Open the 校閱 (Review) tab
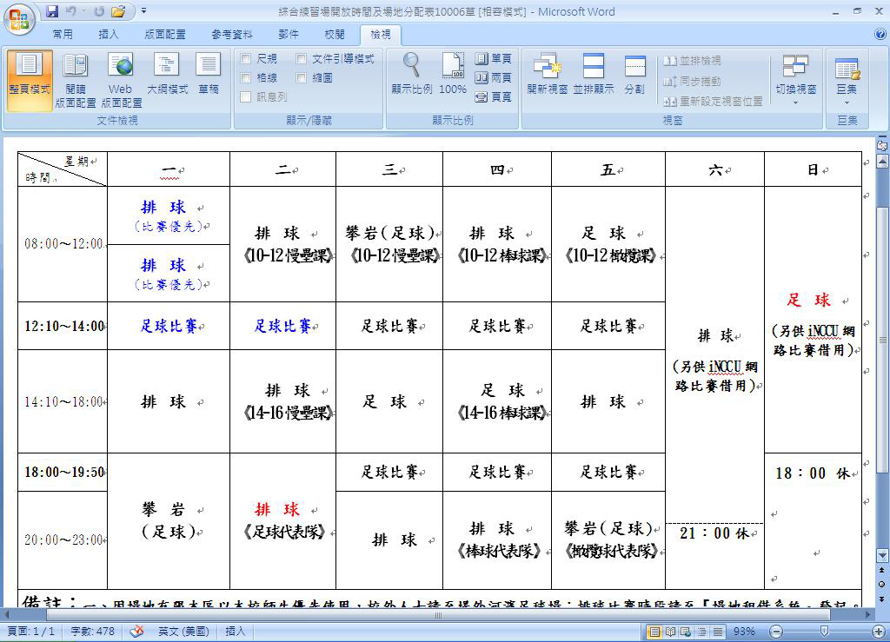This screenshot has width=890, height=642. (x=335, y=35)
